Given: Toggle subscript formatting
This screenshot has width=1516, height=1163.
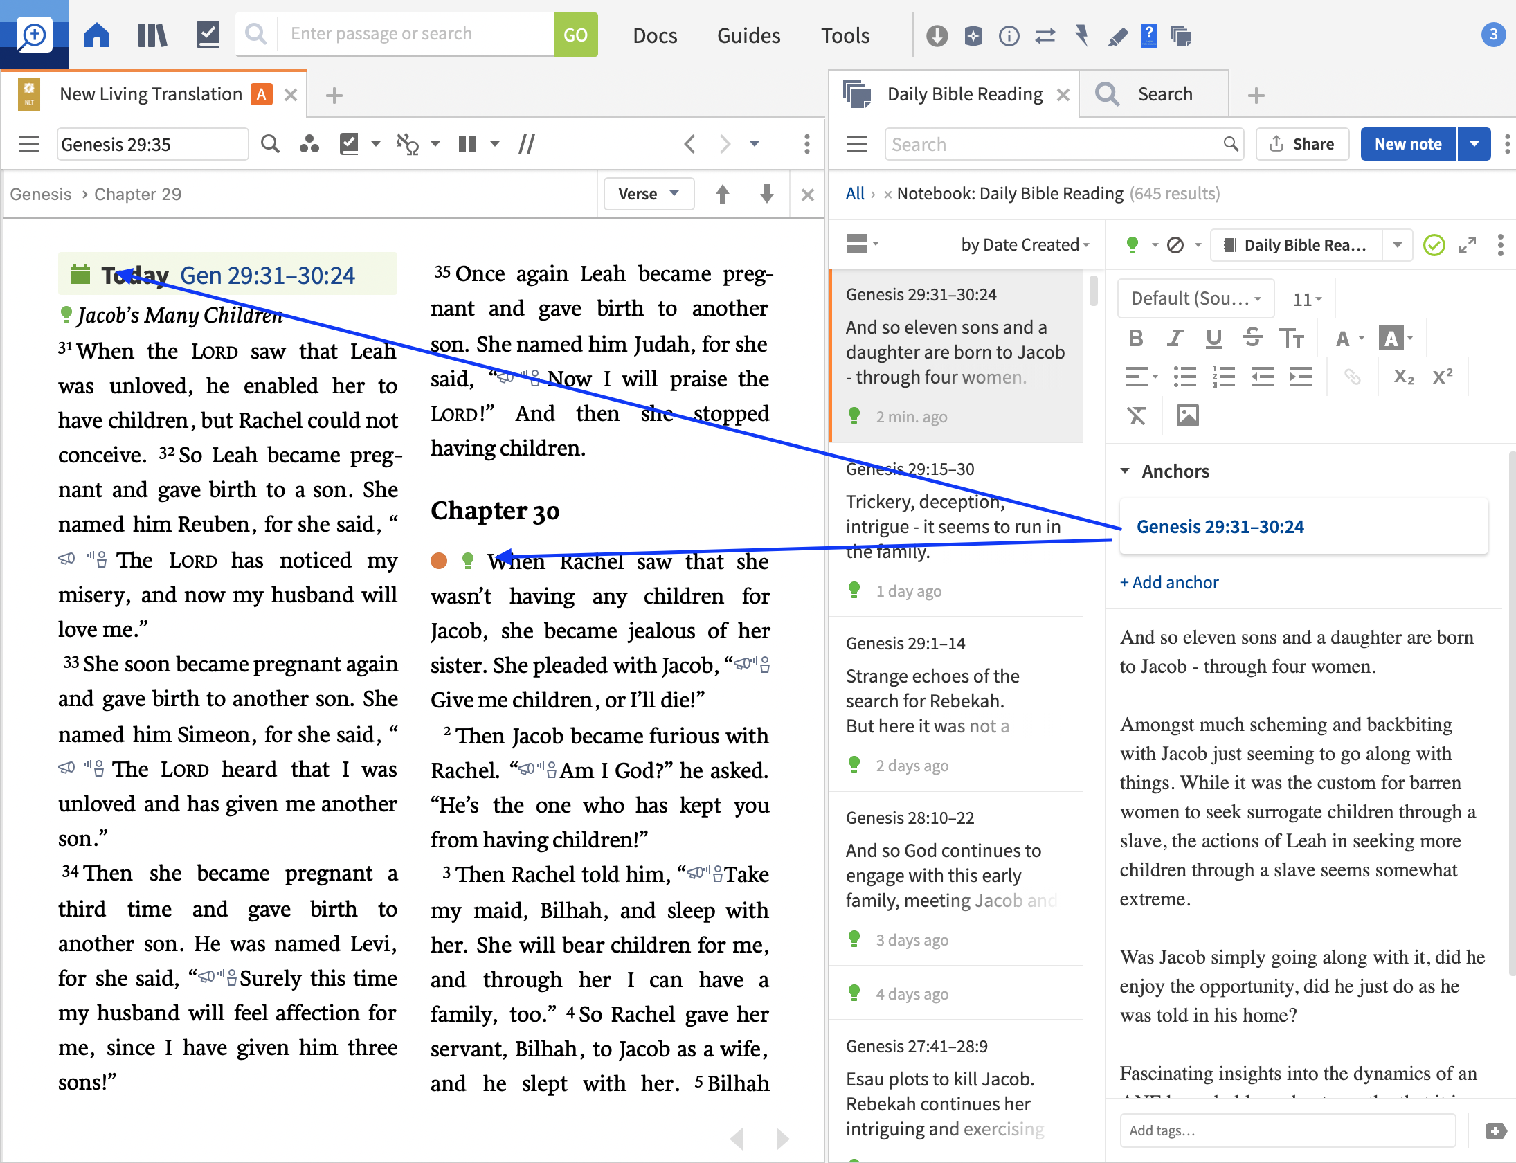Looking at the screenshot, I should [1404, 377].
